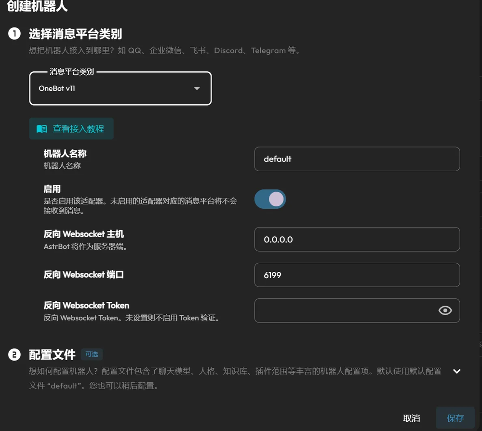482x431 pixels.
Task: Click the 反向 Websocket 主机 field with 0.0.0.0
Action: point(357,239)
